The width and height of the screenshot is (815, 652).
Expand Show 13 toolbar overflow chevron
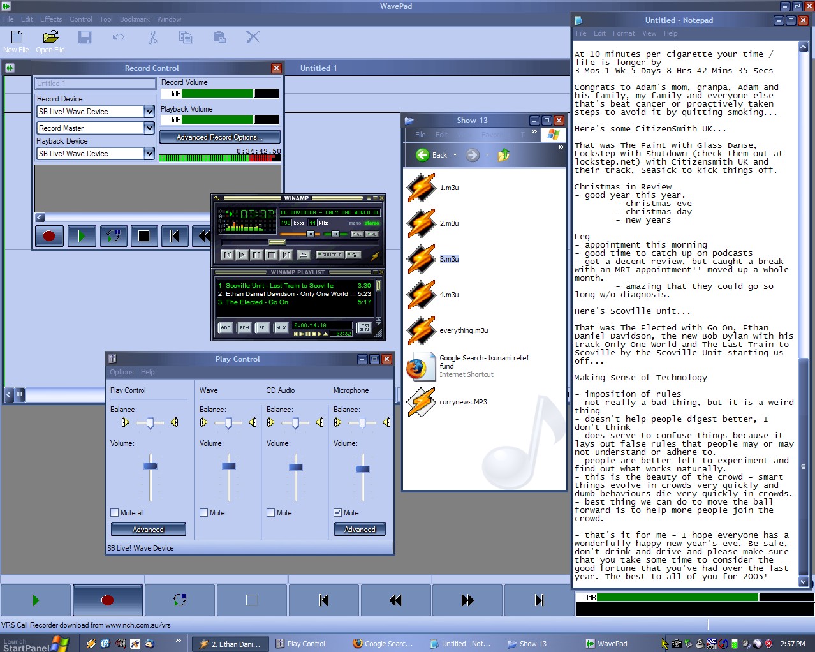[x=561, y=147]
